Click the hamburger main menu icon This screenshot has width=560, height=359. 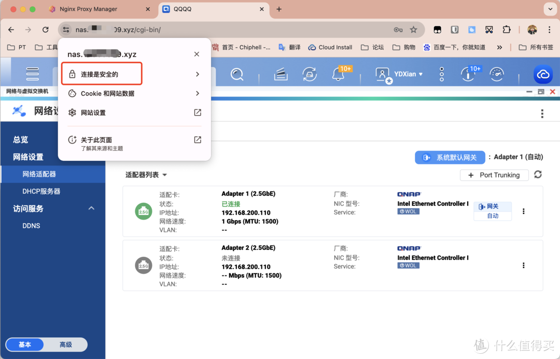coord(32,74)
